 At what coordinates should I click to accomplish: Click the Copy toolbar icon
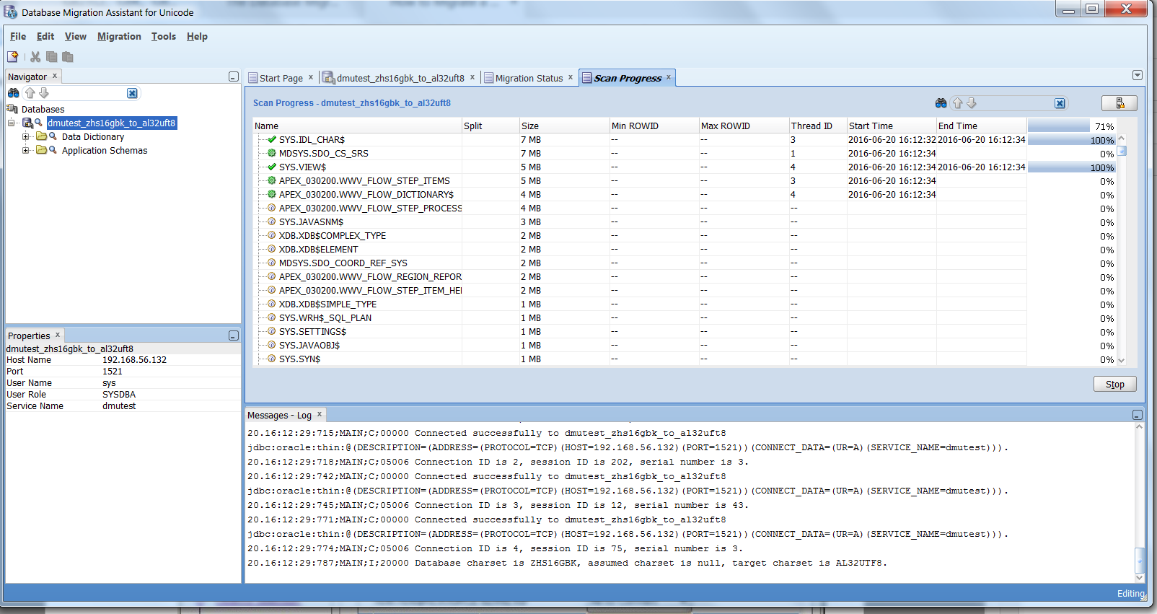click(x=52, y=56)
